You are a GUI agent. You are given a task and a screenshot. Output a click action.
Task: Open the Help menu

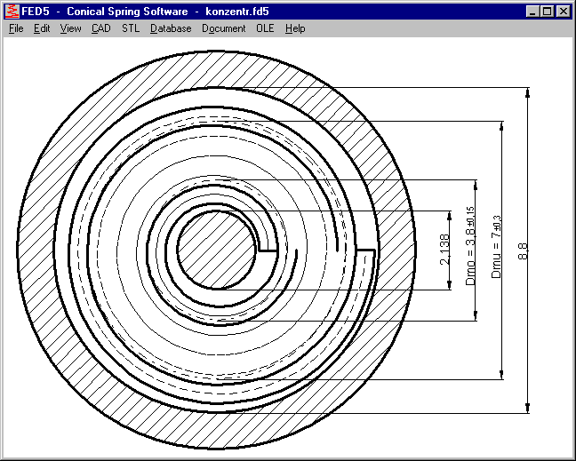pos(295,28)
